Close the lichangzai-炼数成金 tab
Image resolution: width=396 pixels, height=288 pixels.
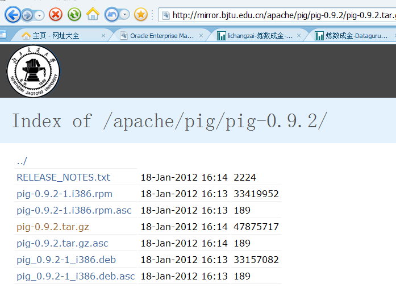pyautogui.click(x=299, y=36)
